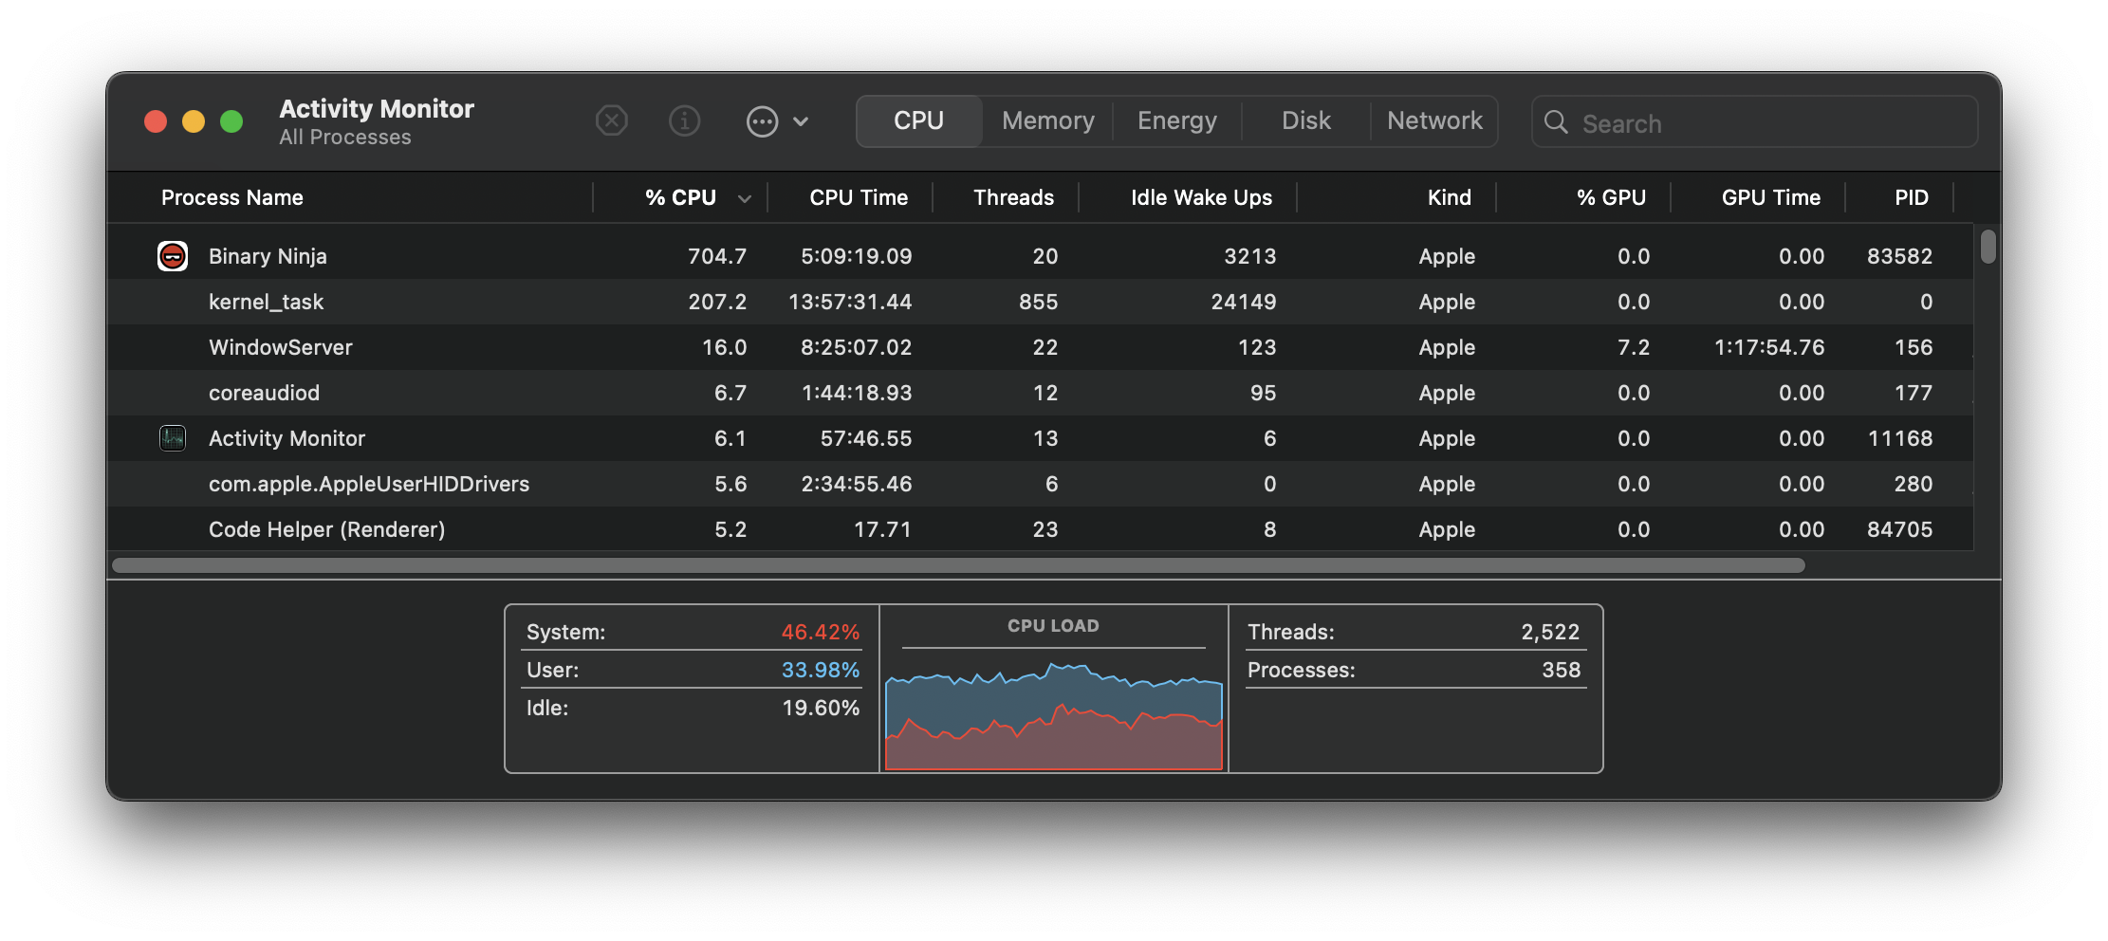Sort by PID column header

[x=1911, y=197]
